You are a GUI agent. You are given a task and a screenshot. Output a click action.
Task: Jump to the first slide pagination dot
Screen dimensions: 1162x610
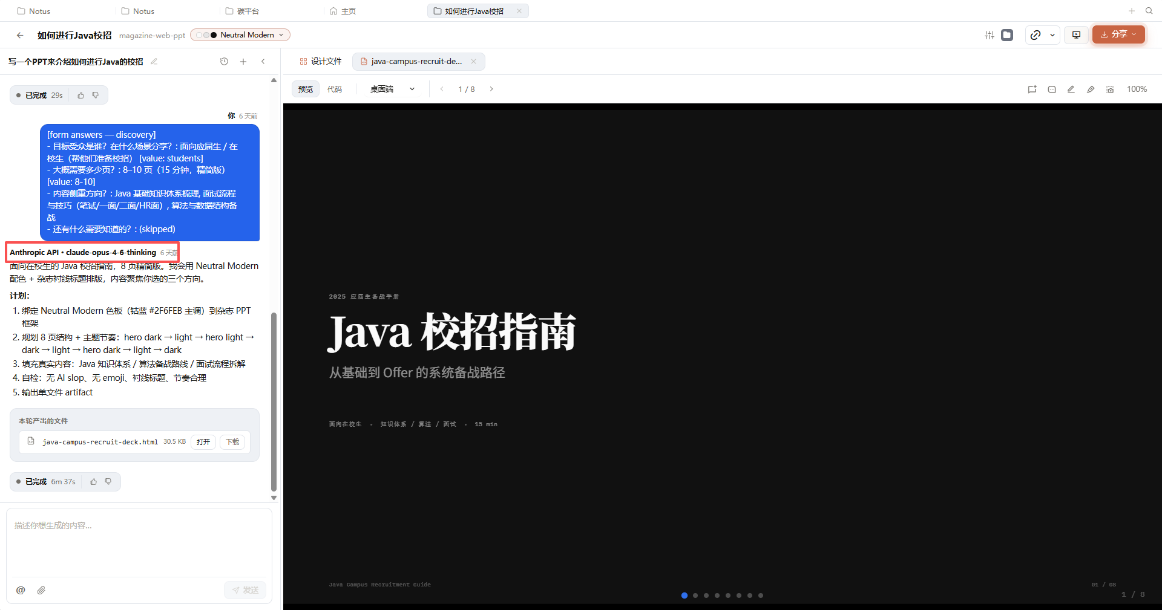pyautogui.click(x=684, y=595)
